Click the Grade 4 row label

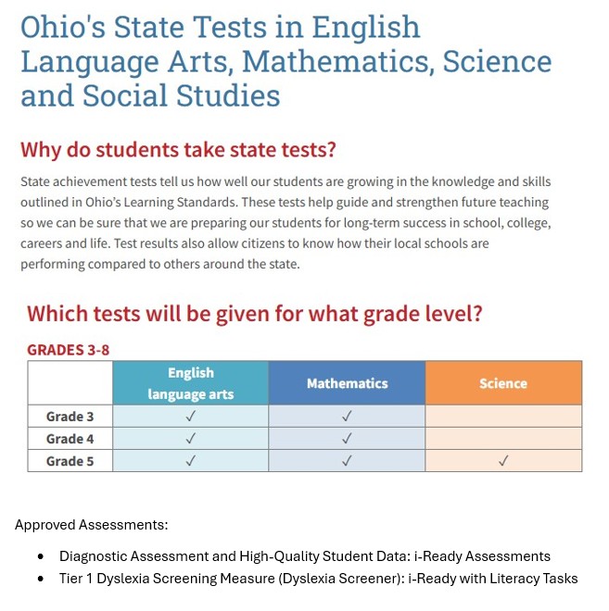click(x=70, y=439)
